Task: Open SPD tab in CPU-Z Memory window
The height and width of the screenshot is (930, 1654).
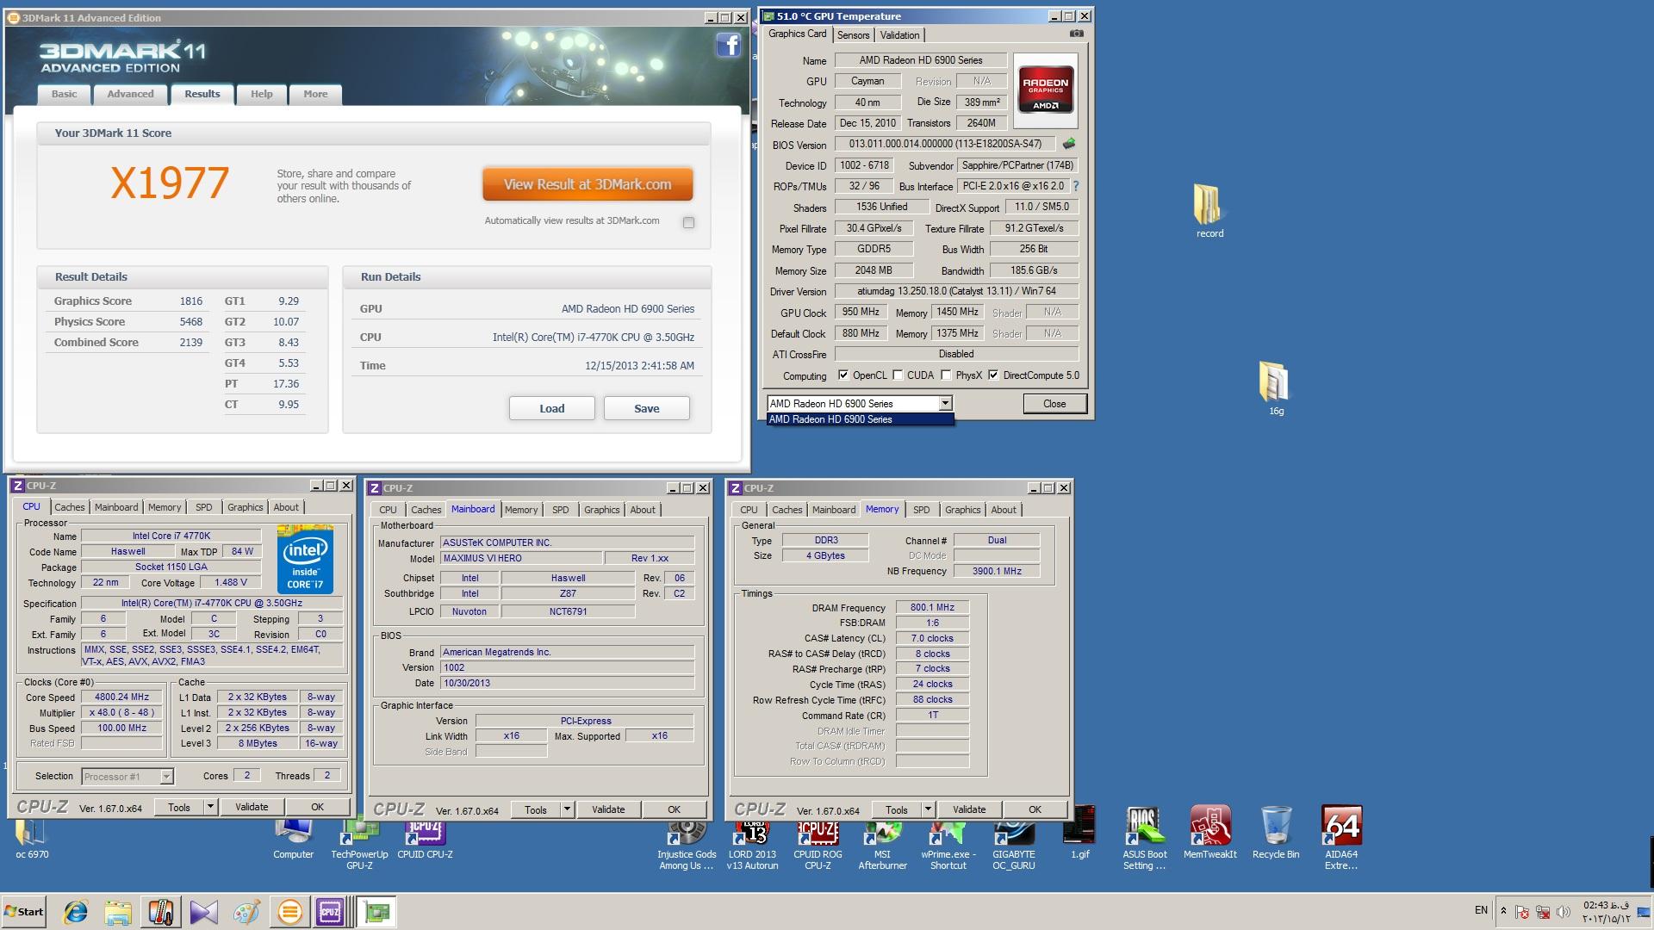Action: [921, 510]
